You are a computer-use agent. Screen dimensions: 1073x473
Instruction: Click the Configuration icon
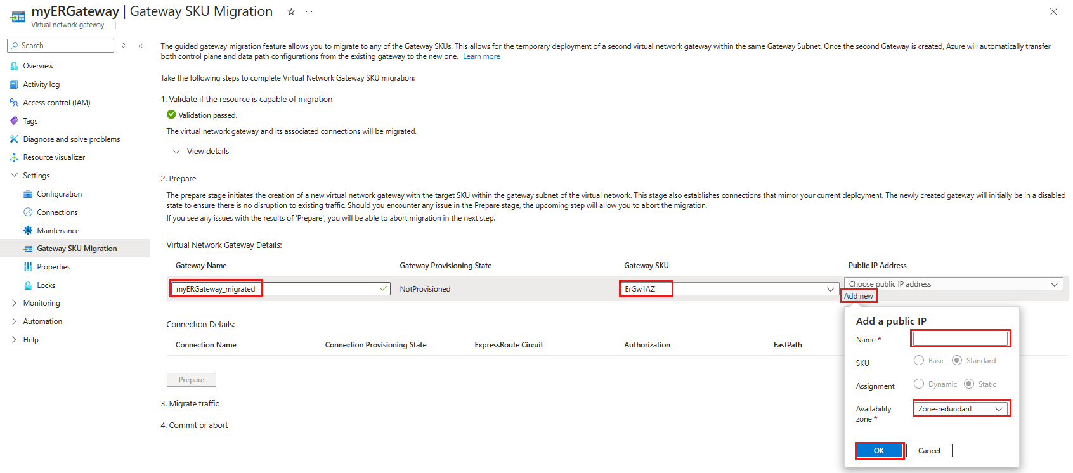(28, 194)
